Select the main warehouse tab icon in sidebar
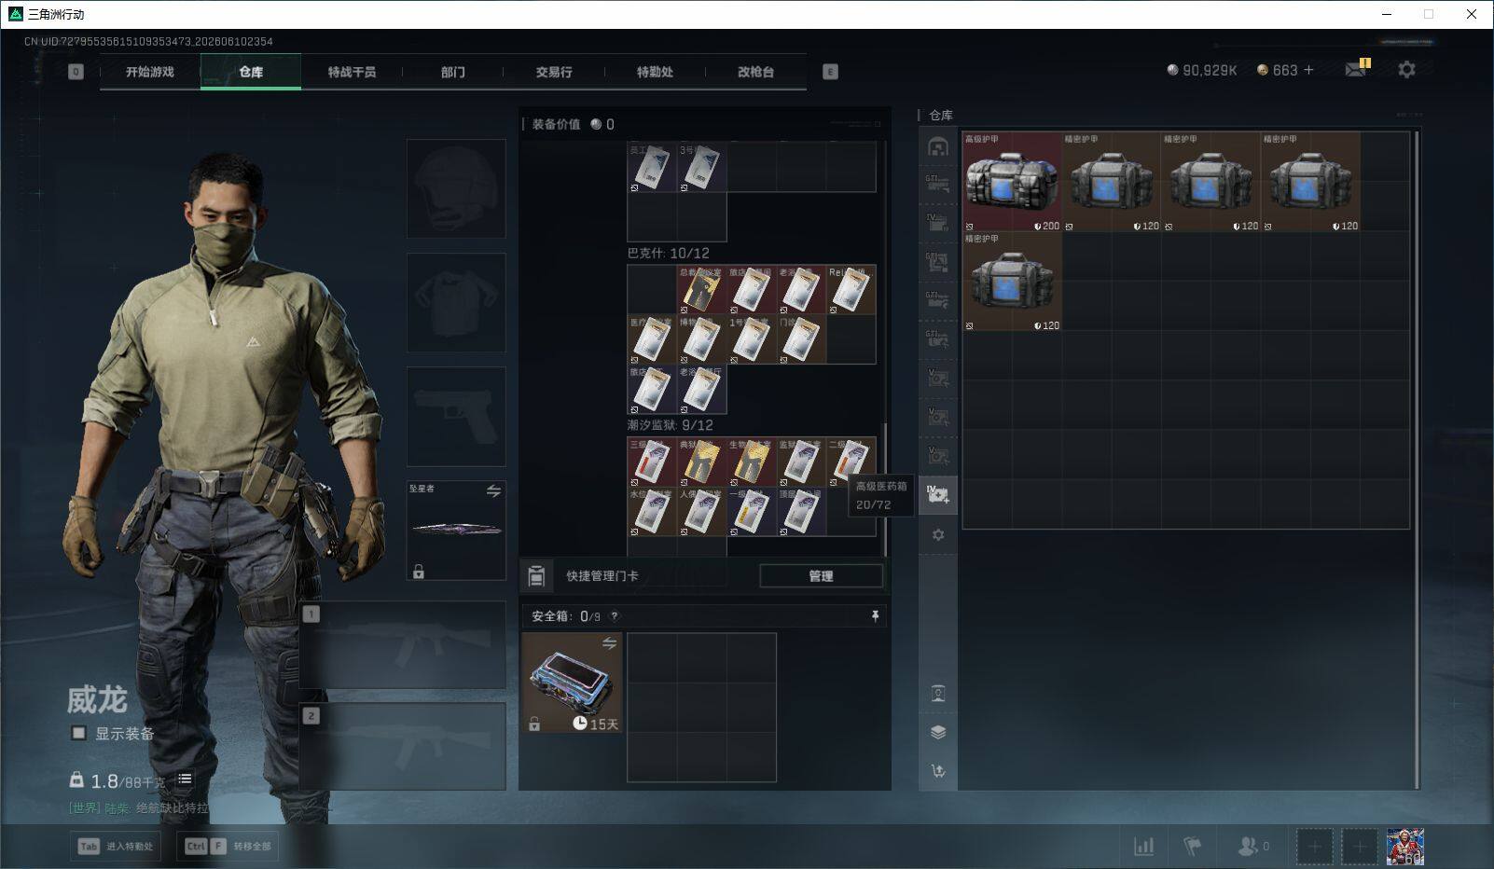 (938, 146)
